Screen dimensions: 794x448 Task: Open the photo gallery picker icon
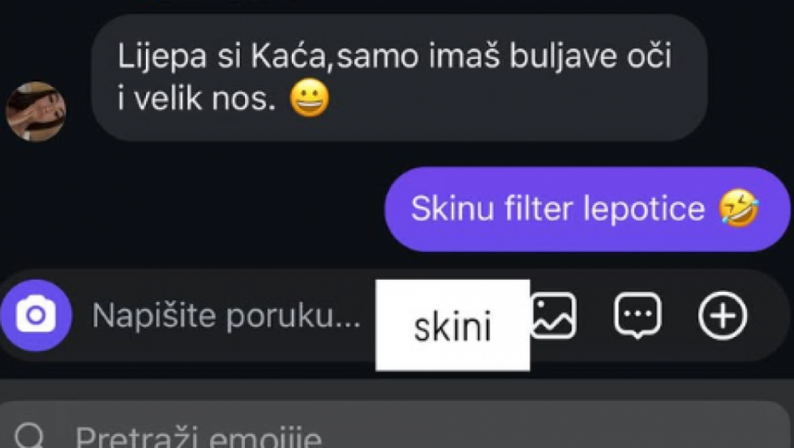click(553, 315)
